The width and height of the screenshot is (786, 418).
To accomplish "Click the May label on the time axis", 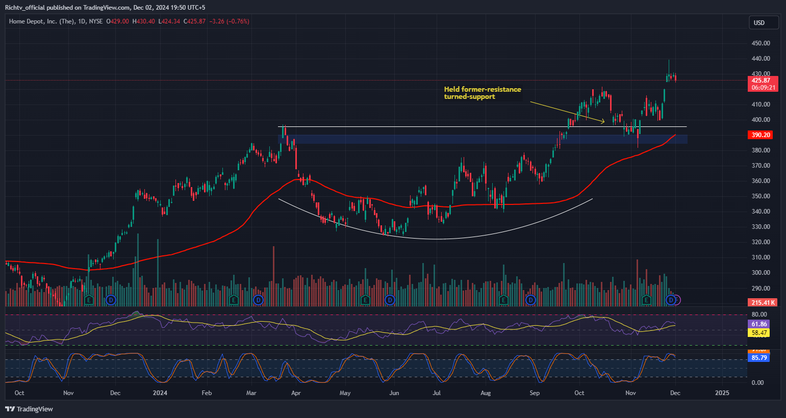I will pos(345,393).
